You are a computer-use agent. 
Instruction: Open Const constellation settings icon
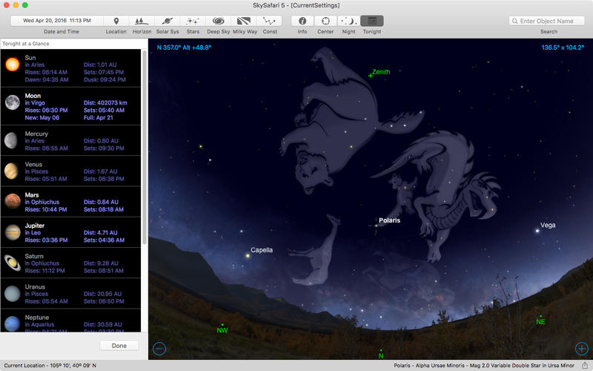[270, 21]
